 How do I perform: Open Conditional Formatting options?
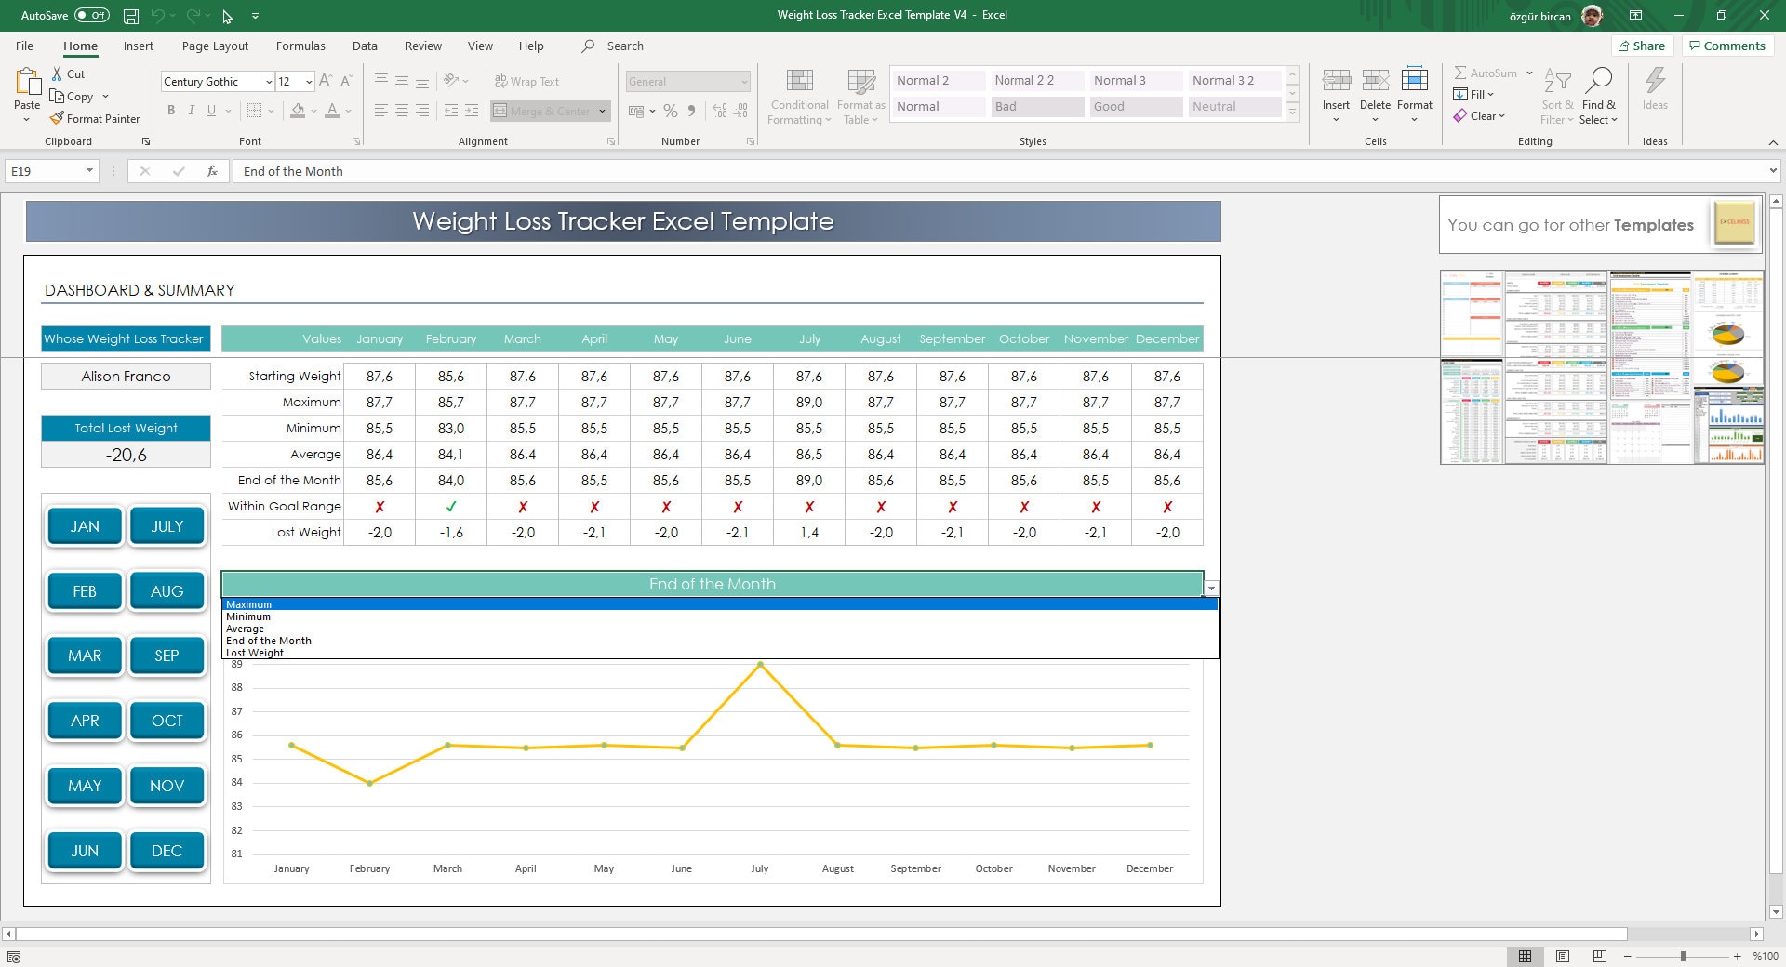coord(798,97)
